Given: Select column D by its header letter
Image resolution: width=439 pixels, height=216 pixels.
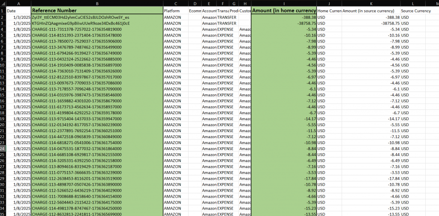Looking at the screenshot, I should [x=195, y=3].
